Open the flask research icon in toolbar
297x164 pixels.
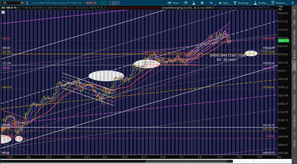tap(194, 3)
